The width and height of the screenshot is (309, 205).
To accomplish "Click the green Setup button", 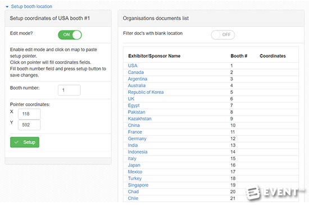I will point(25,142).
